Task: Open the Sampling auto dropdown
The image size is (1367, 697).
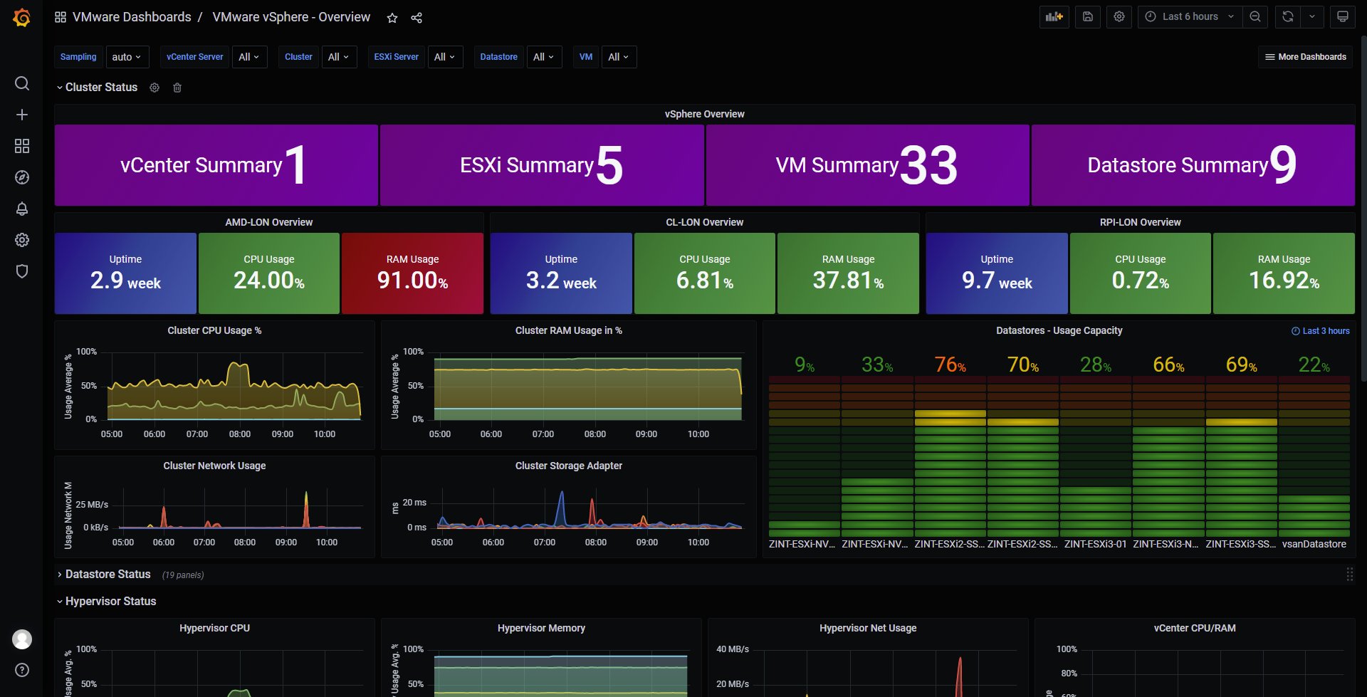Action: (x=127, y=57)
